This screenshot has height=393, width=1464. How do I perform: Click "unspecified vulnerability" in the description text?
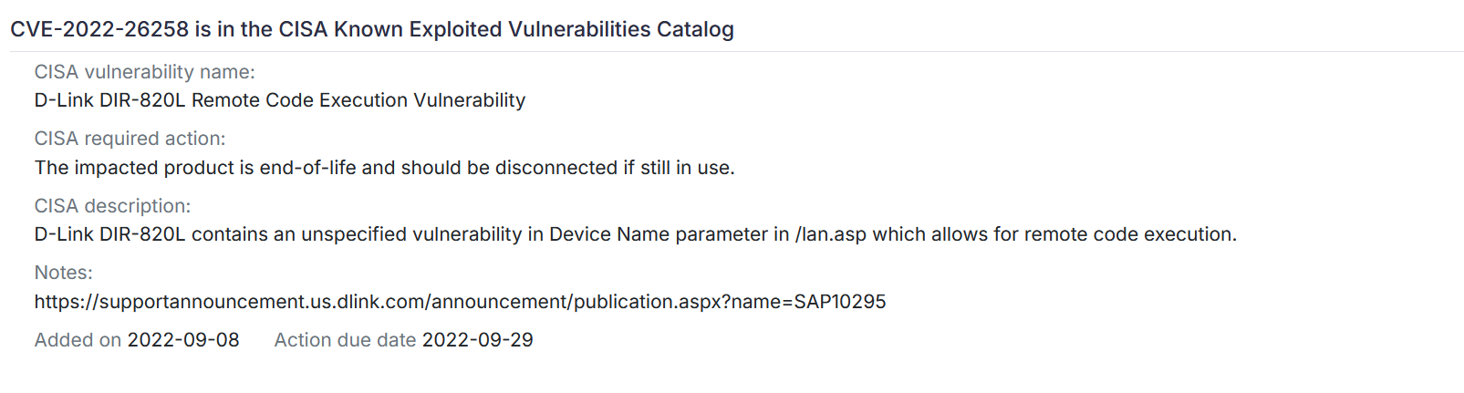pos(411,234)
